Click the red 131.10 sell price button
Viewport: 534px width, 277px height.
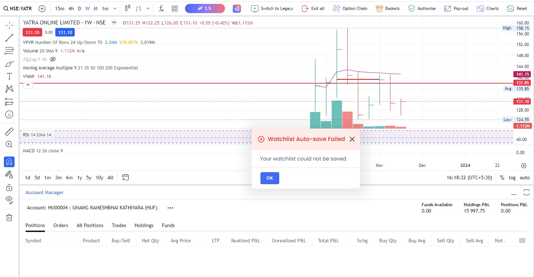[33, 33]
